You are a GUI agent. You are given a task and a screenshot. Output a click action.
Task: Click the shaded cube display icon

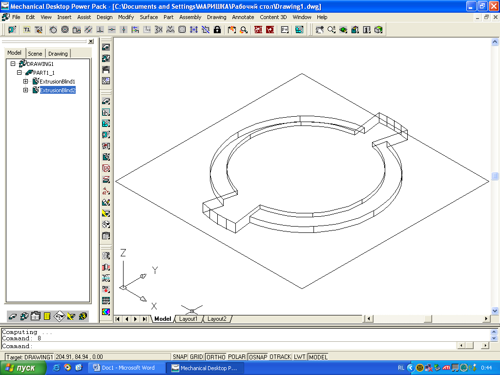(378, 30)
